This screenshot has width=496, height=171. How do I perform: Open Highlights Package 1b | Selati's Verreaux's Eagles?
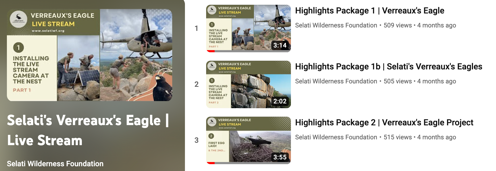389,66
